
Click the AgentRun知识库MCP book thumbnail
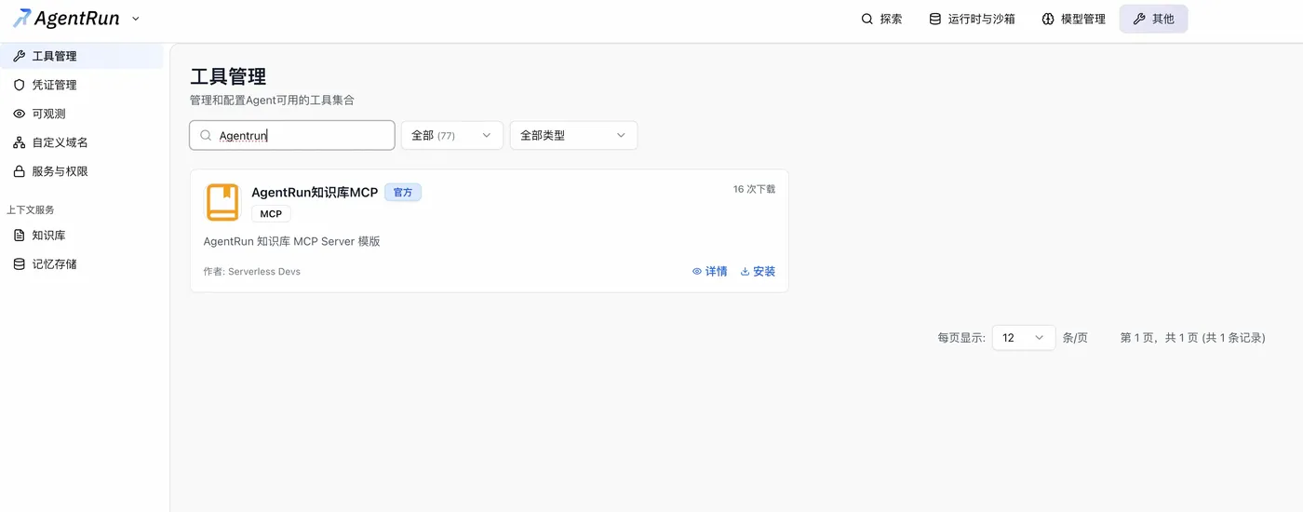[x=223, y=202]
